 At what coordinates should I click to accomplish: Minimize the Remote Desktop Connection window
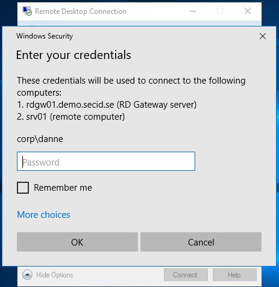tap(193, 11)
